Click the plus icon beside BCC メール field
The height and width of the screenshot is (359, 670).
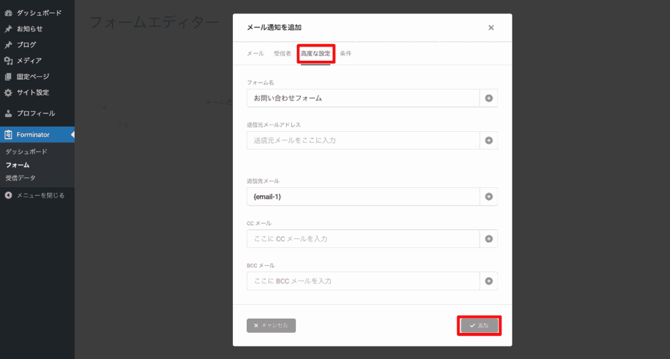[489, 281]
